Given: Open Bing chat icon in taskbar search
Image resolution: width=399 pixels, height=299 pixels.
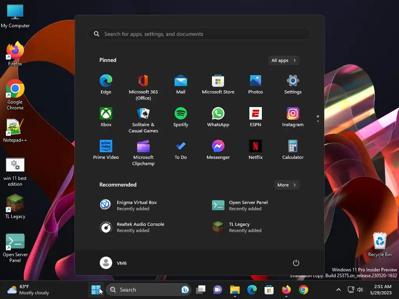Looking at the screenshot, I should [x=185, y=290].
